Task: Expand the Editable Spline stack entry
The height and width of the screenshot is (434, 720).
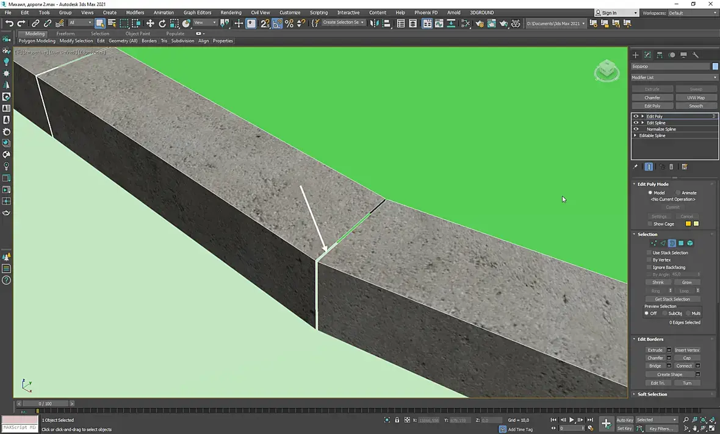Action: (x=636, y=135)
